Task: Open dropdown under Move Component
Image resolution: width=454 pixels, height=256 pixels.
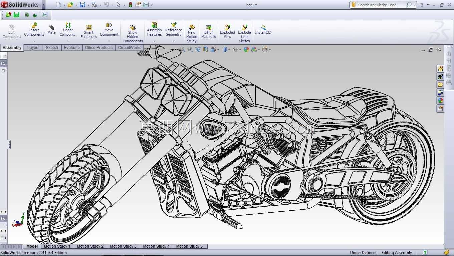Action: [109, 41]
